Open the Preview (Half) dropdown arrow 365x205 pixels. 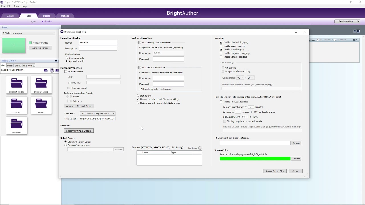[359, 22]
